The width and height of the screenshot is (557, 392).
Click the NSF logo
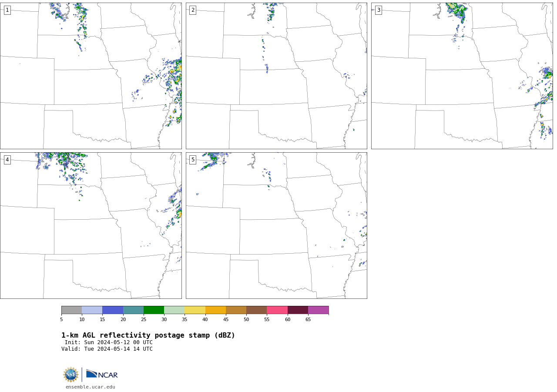[x=71, y=375]
